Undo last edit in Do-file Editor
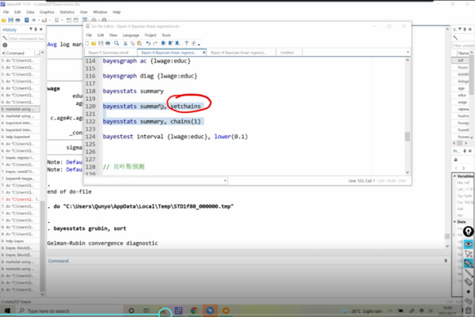Viewport: 475px width, 317px height. tap(148, 43)
